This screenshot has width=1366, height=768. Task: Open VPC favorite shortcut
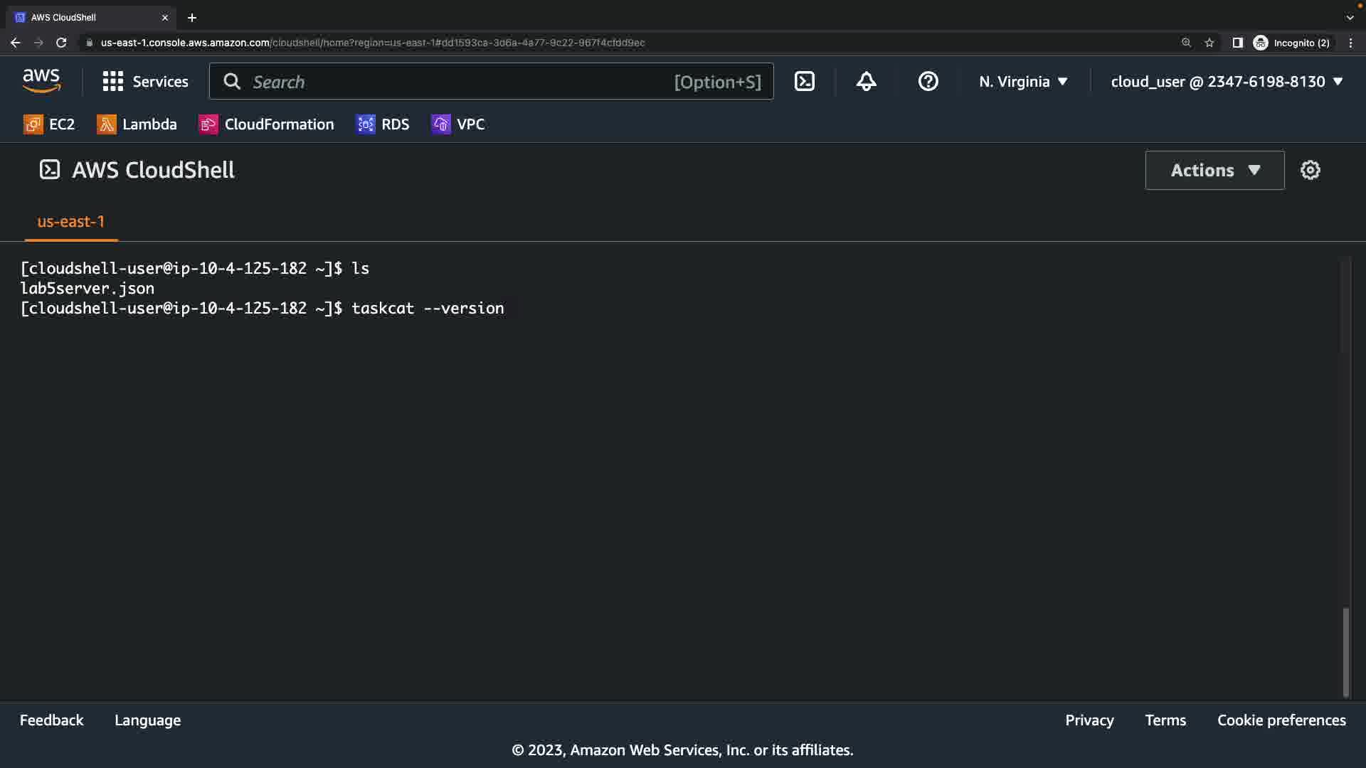457,124
